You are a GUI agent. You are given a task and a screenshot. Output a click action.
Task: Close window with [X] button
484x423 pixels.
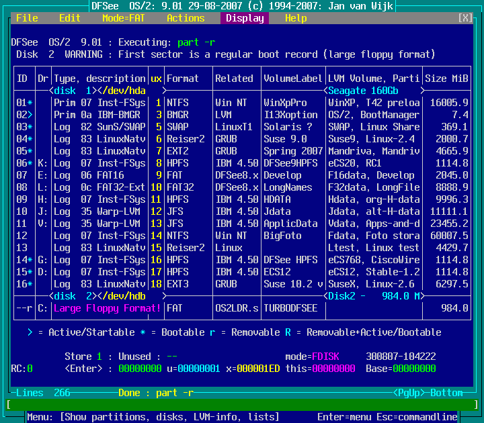tap(465, 18)
